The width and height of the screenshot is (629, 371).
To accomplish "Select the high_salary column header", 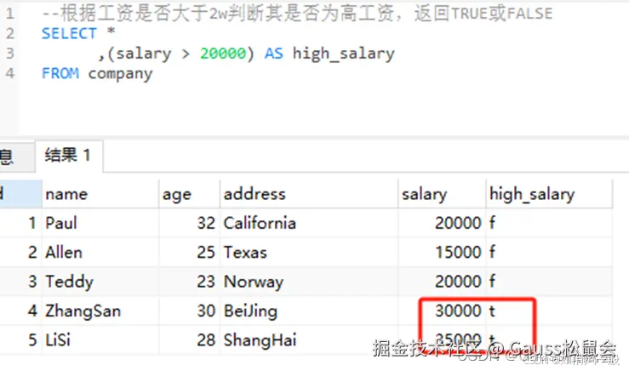I will (549, 194).
